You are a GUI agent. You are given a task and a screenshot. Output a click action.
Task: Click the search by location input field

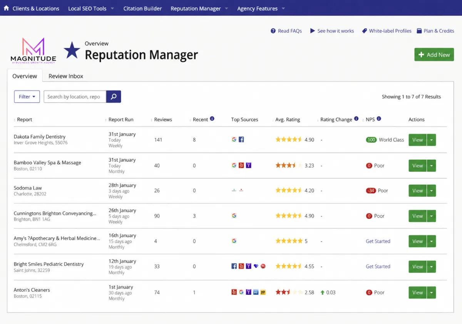(x=75, y=97)
